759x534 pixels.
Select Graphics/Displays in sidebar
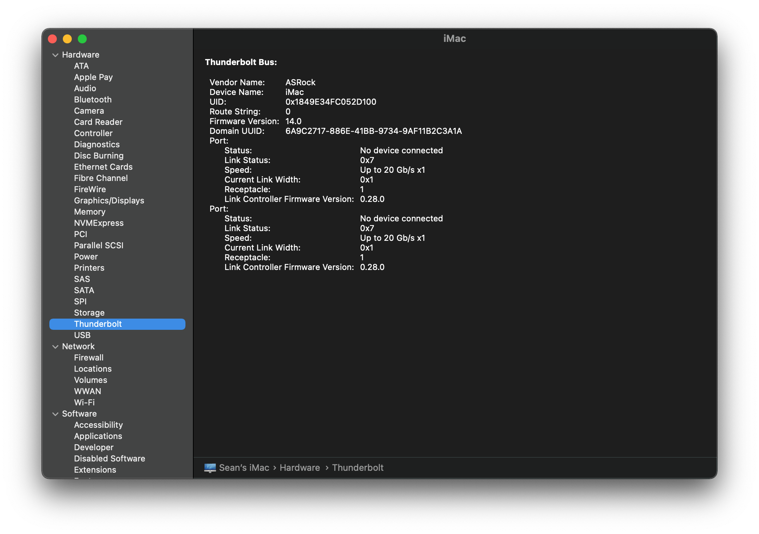[109, 200]
